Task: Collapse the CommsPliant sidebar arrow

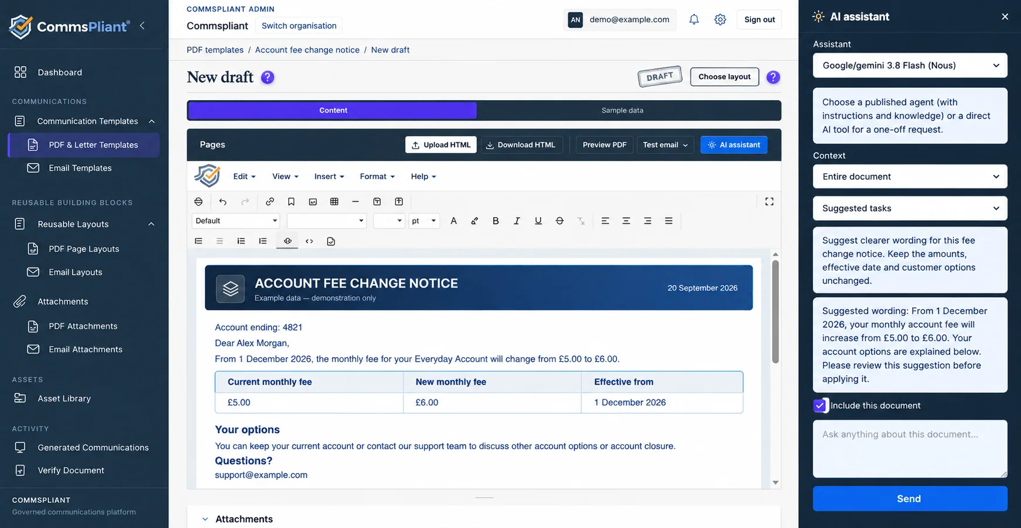Action: [142, 26]
